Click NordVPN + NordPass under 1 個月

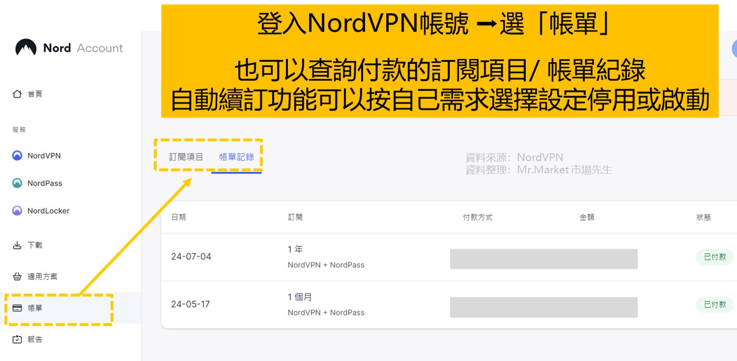(x=326, y=313)
